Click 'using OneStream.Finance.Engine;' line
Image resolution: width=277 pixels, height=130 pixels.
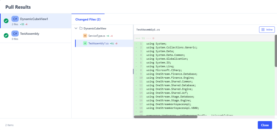(170, 78)
